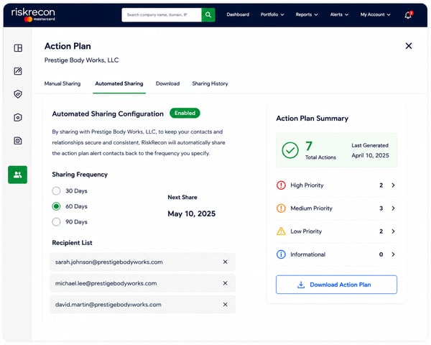Select the 90 Days frequency
431x345 pixels.
[56, 222]
